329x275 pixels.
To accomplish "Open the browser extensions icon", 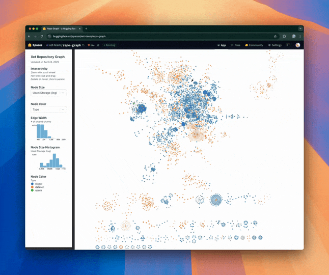I will (284, 37).
